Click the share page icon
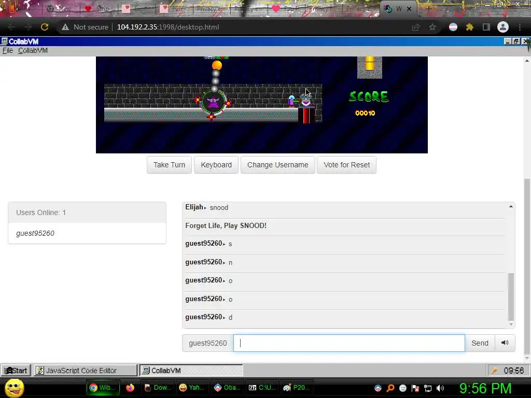This screenshot has width=531, height=398. click(x=416, y=27)
